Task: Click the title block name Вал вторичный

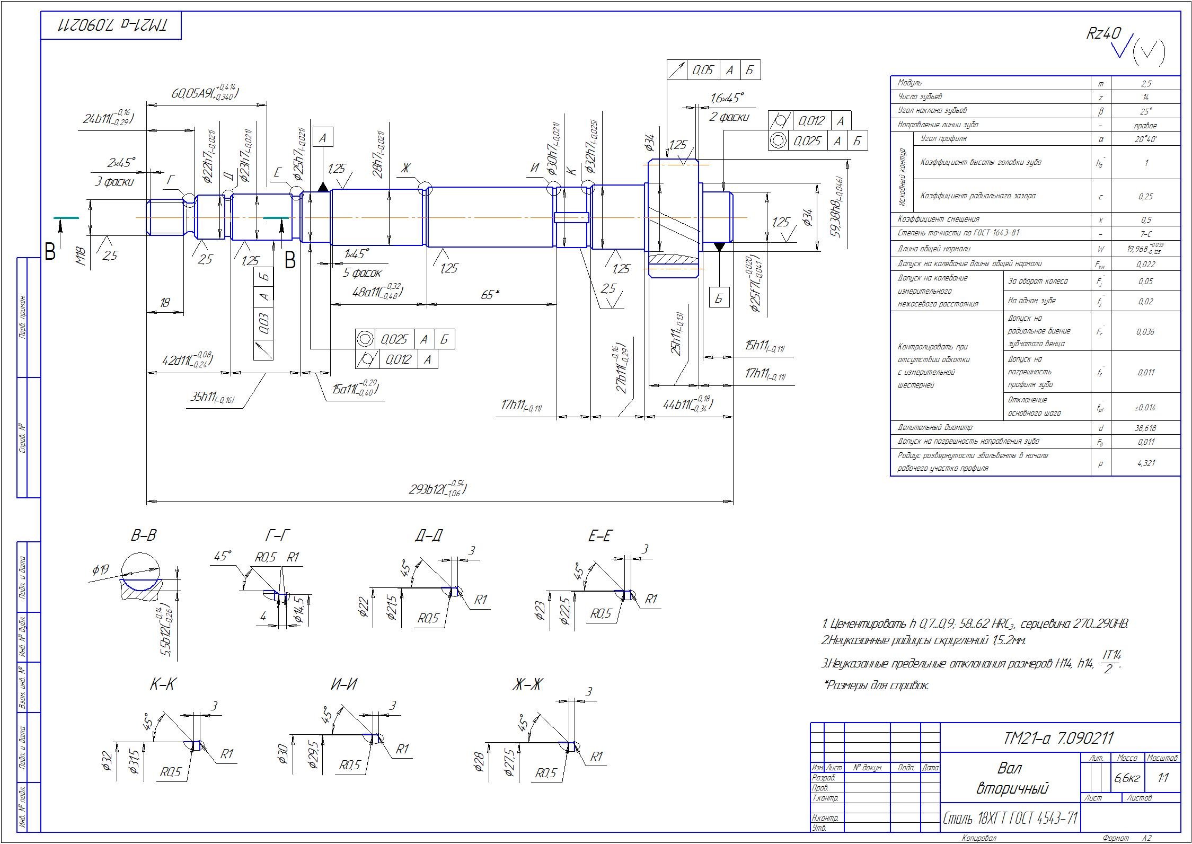Action: pyautogui.click(x=1012, y=778)
